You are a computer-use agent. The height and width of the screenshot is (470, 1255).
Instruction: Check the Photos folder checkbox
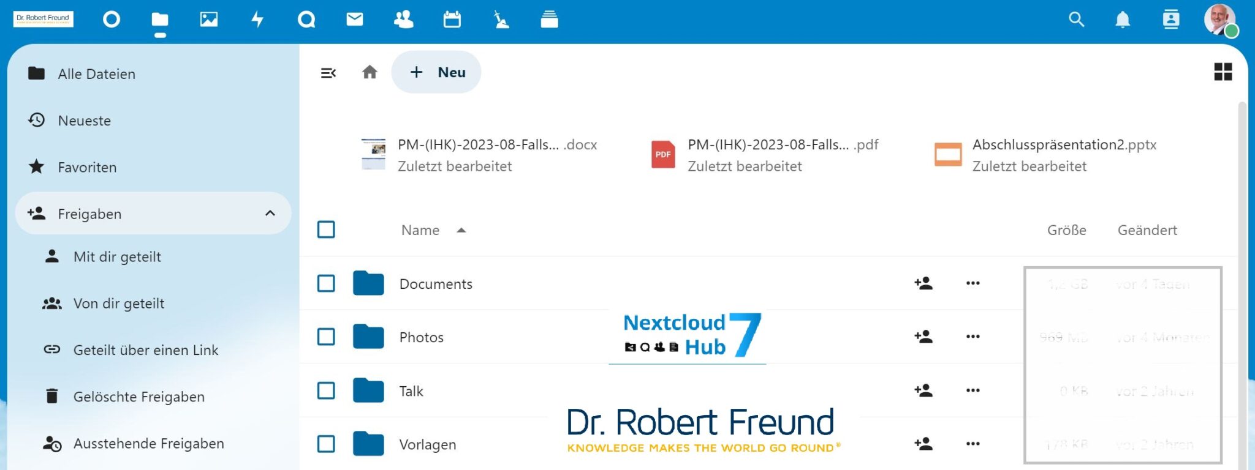tap(326, 337)
